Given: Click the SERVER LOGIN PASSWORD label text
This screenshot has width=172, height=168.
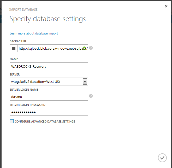Looking at the screenshot, I should pyautogui.click(x=27, y=105).
